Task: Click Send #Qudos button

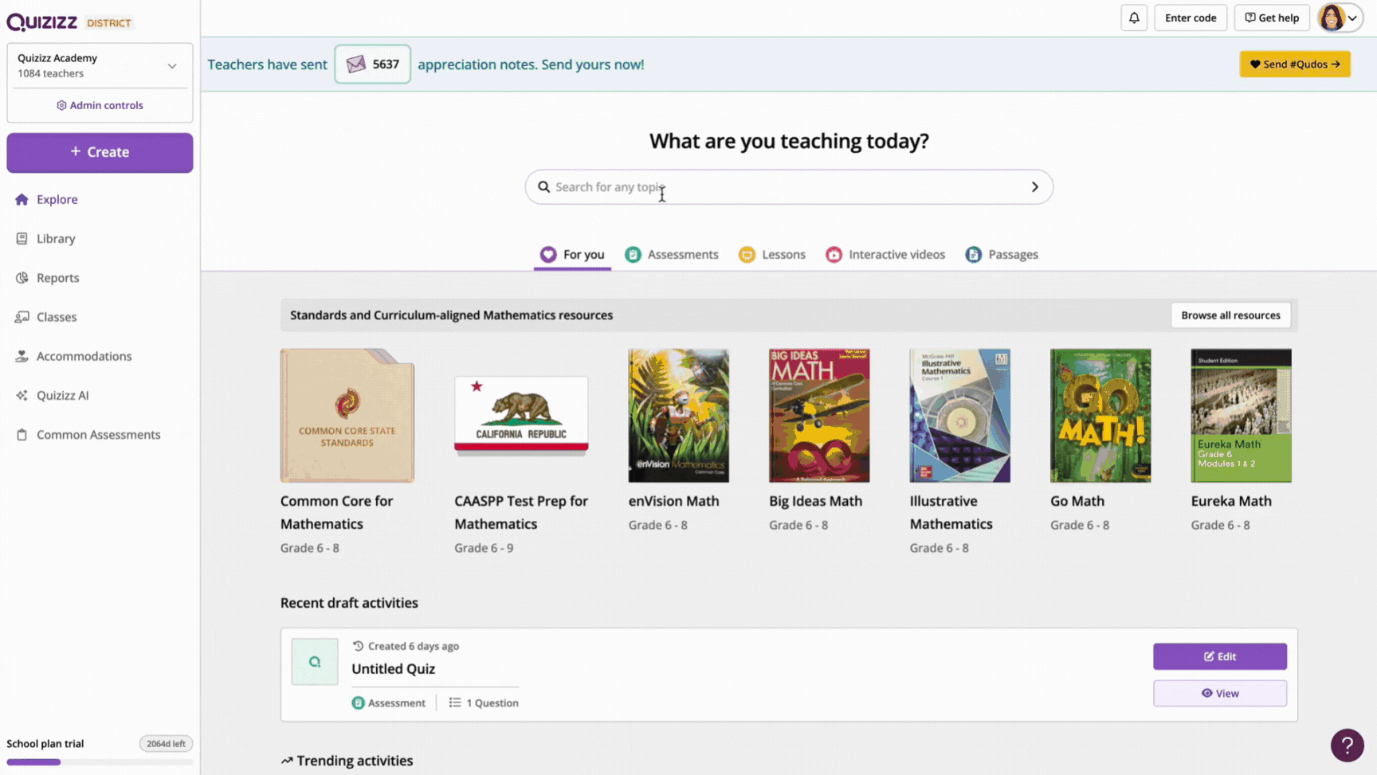Action: 1295,64
